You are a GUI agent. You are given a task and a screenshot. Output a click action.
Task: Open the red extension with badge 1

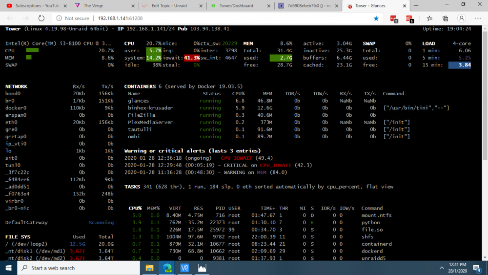point(394,19)
